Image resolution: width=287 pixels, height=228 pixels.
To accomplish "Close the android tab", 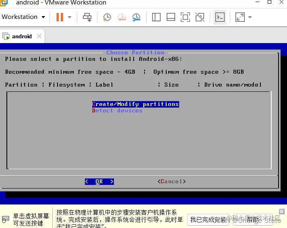I will pos(39,36).
